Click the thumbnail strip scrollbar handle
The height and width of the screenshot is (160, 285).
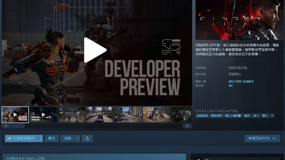(x=18, y=126)
